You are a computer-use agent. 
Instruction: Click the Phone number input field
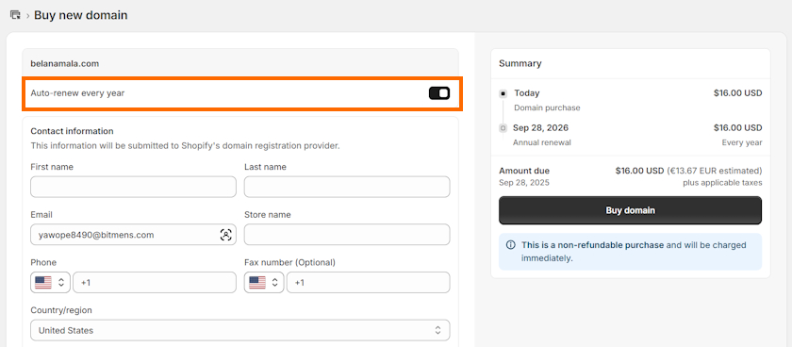155,282
